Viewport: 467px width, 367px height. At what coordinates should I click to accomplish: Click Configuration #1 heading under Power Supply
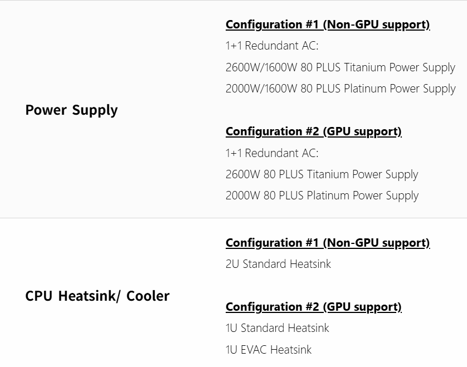click(x=327, y=25)
